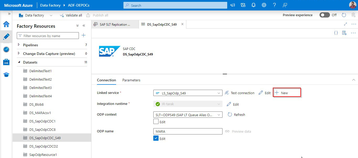
Task: Open the Linked service dropdown
Action: 188,93
